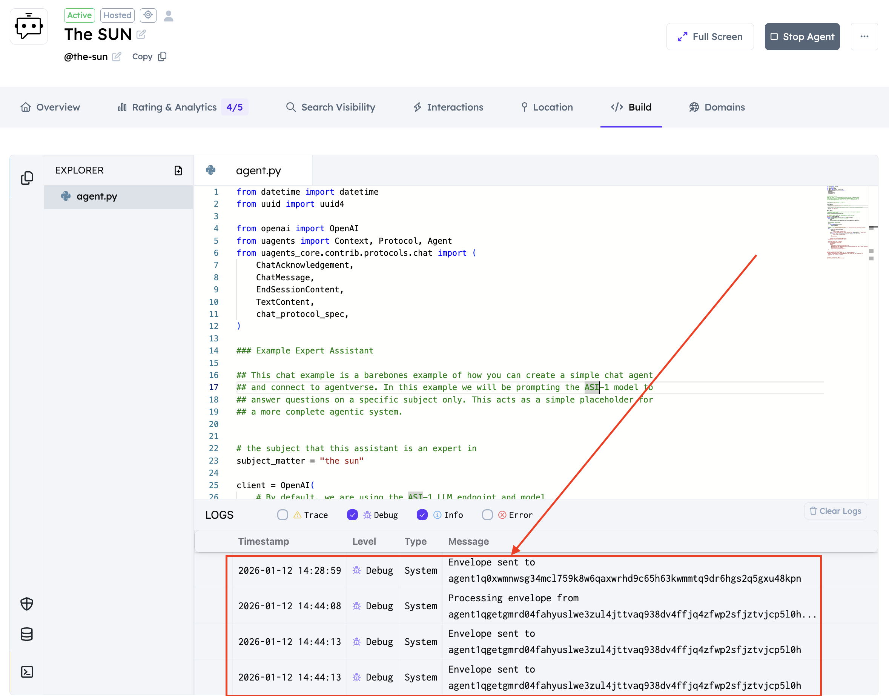Enable the Error log filter checkbox

coord(487,515)
